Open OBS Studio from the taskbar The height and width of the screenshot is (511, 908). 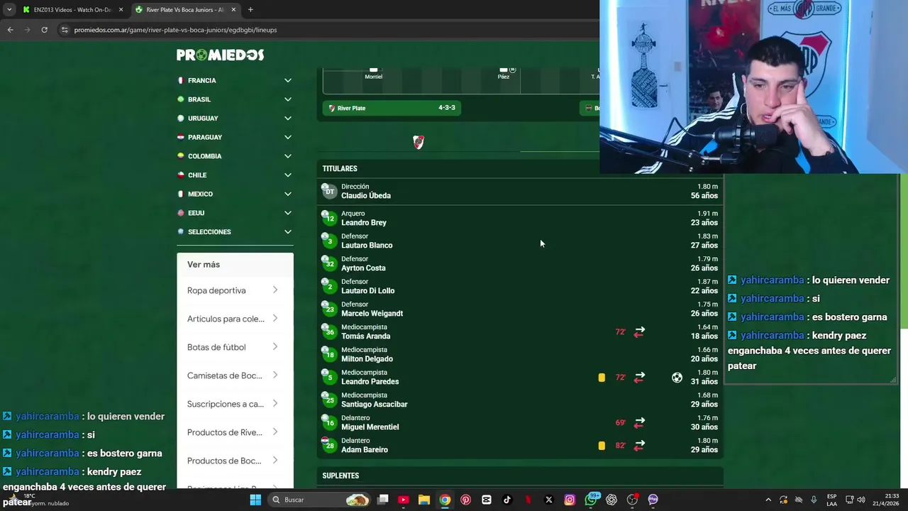632,500
